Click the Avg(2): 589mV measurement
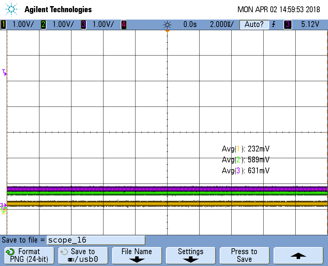 tap(246, 160)
